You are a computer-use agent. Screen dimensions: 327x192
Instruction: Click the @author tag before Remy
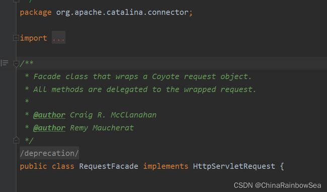pyautogui.click(x=49, y=128)
